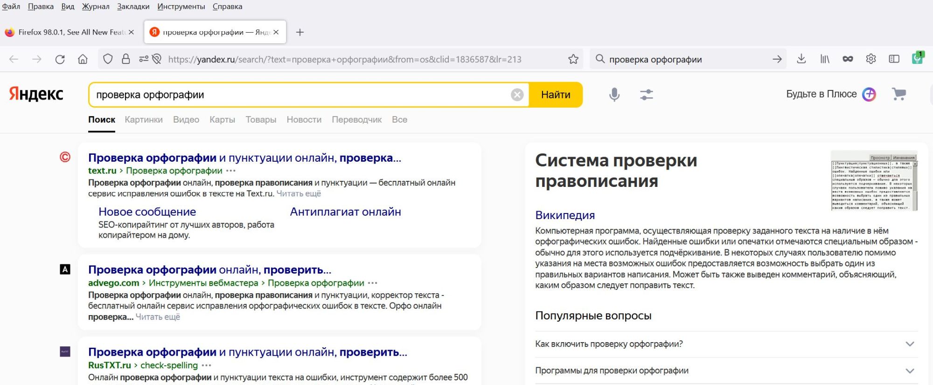Click the browser address bar URL

(x=345, y=59)
